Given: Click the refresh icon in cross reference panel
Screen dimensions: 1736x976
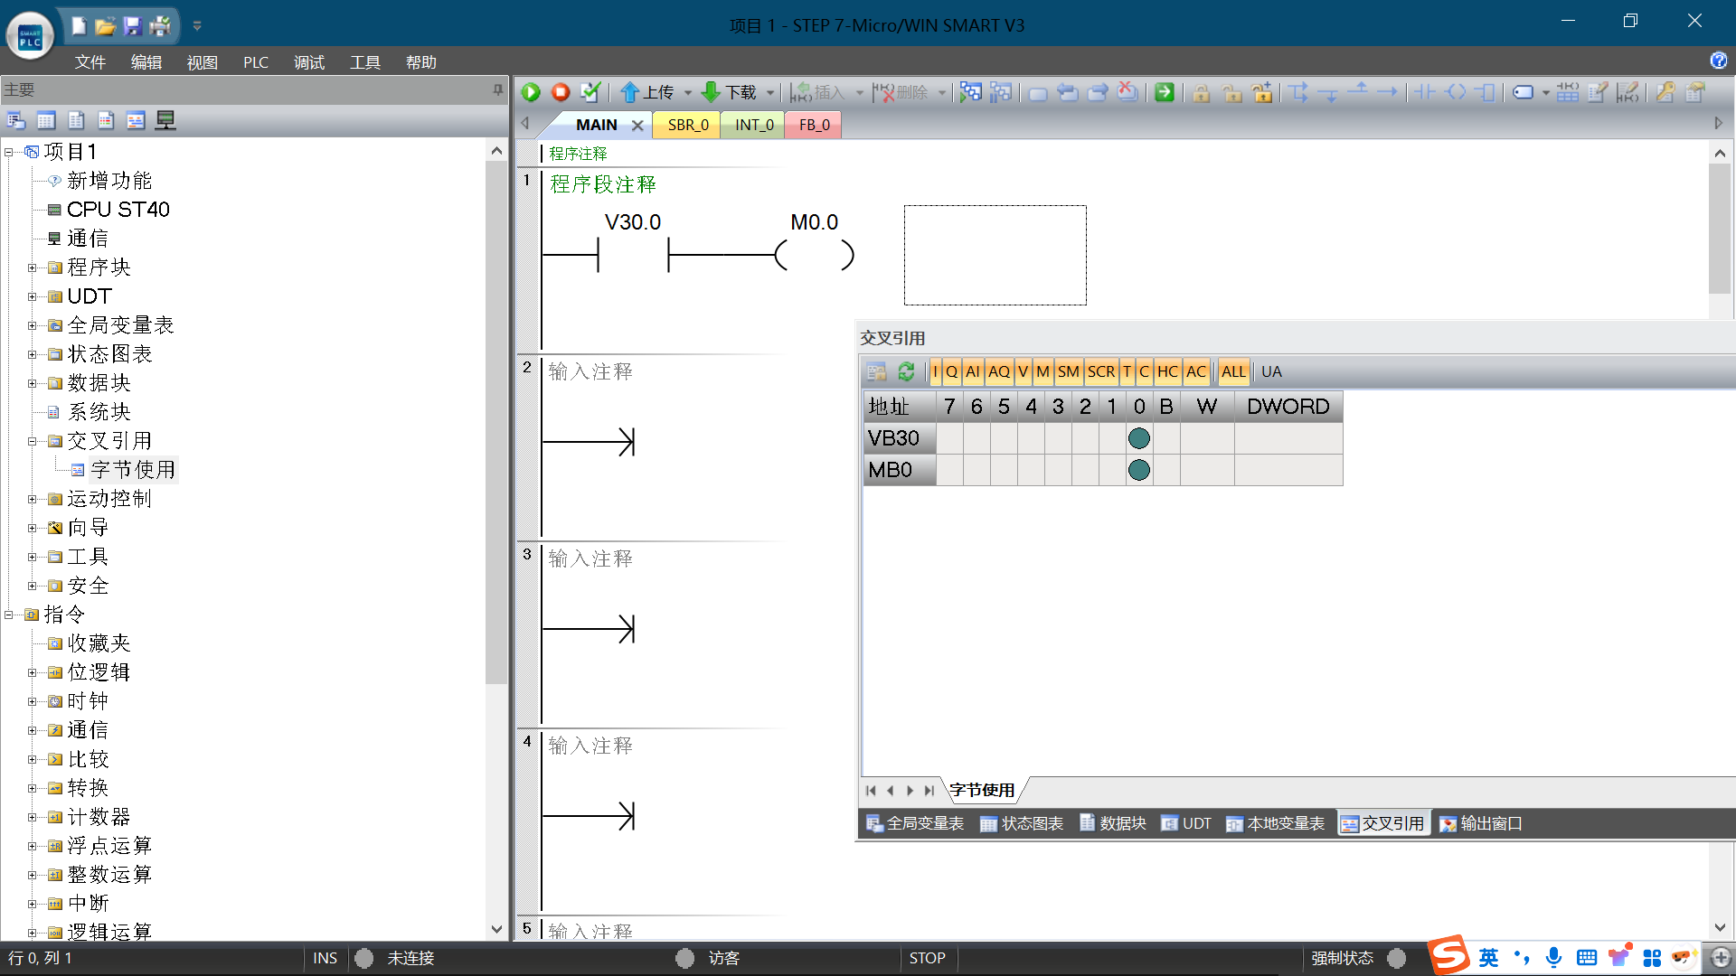Looking at the screenshot, I should click(x=906, y=371).
